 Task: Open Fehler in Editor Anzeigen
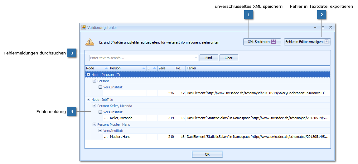[307, 42]
